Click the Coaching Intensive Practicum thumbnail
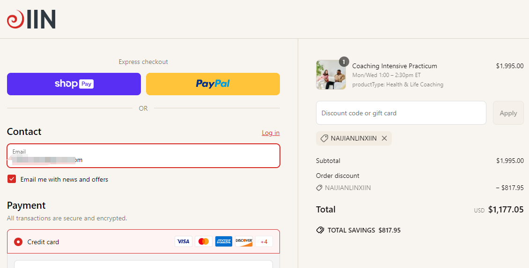 click(x=331, y=74)
